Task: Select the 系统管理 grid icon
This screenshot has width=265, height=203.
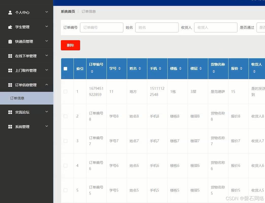Action: (10, 126)
